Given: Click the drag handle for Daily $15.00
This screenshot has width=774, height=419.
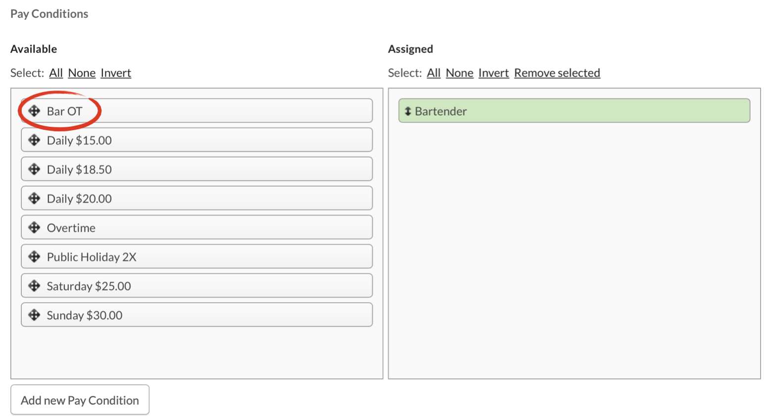Looking at the screenshot, I should click(x=34, y=140).
